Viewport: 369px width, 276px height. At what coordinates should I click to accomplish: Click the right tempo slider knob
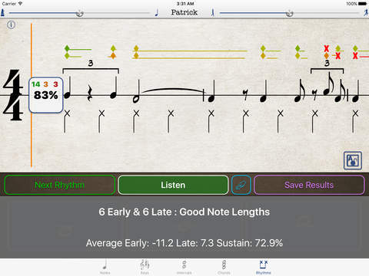pyautogui.click(x=290, y=13)
